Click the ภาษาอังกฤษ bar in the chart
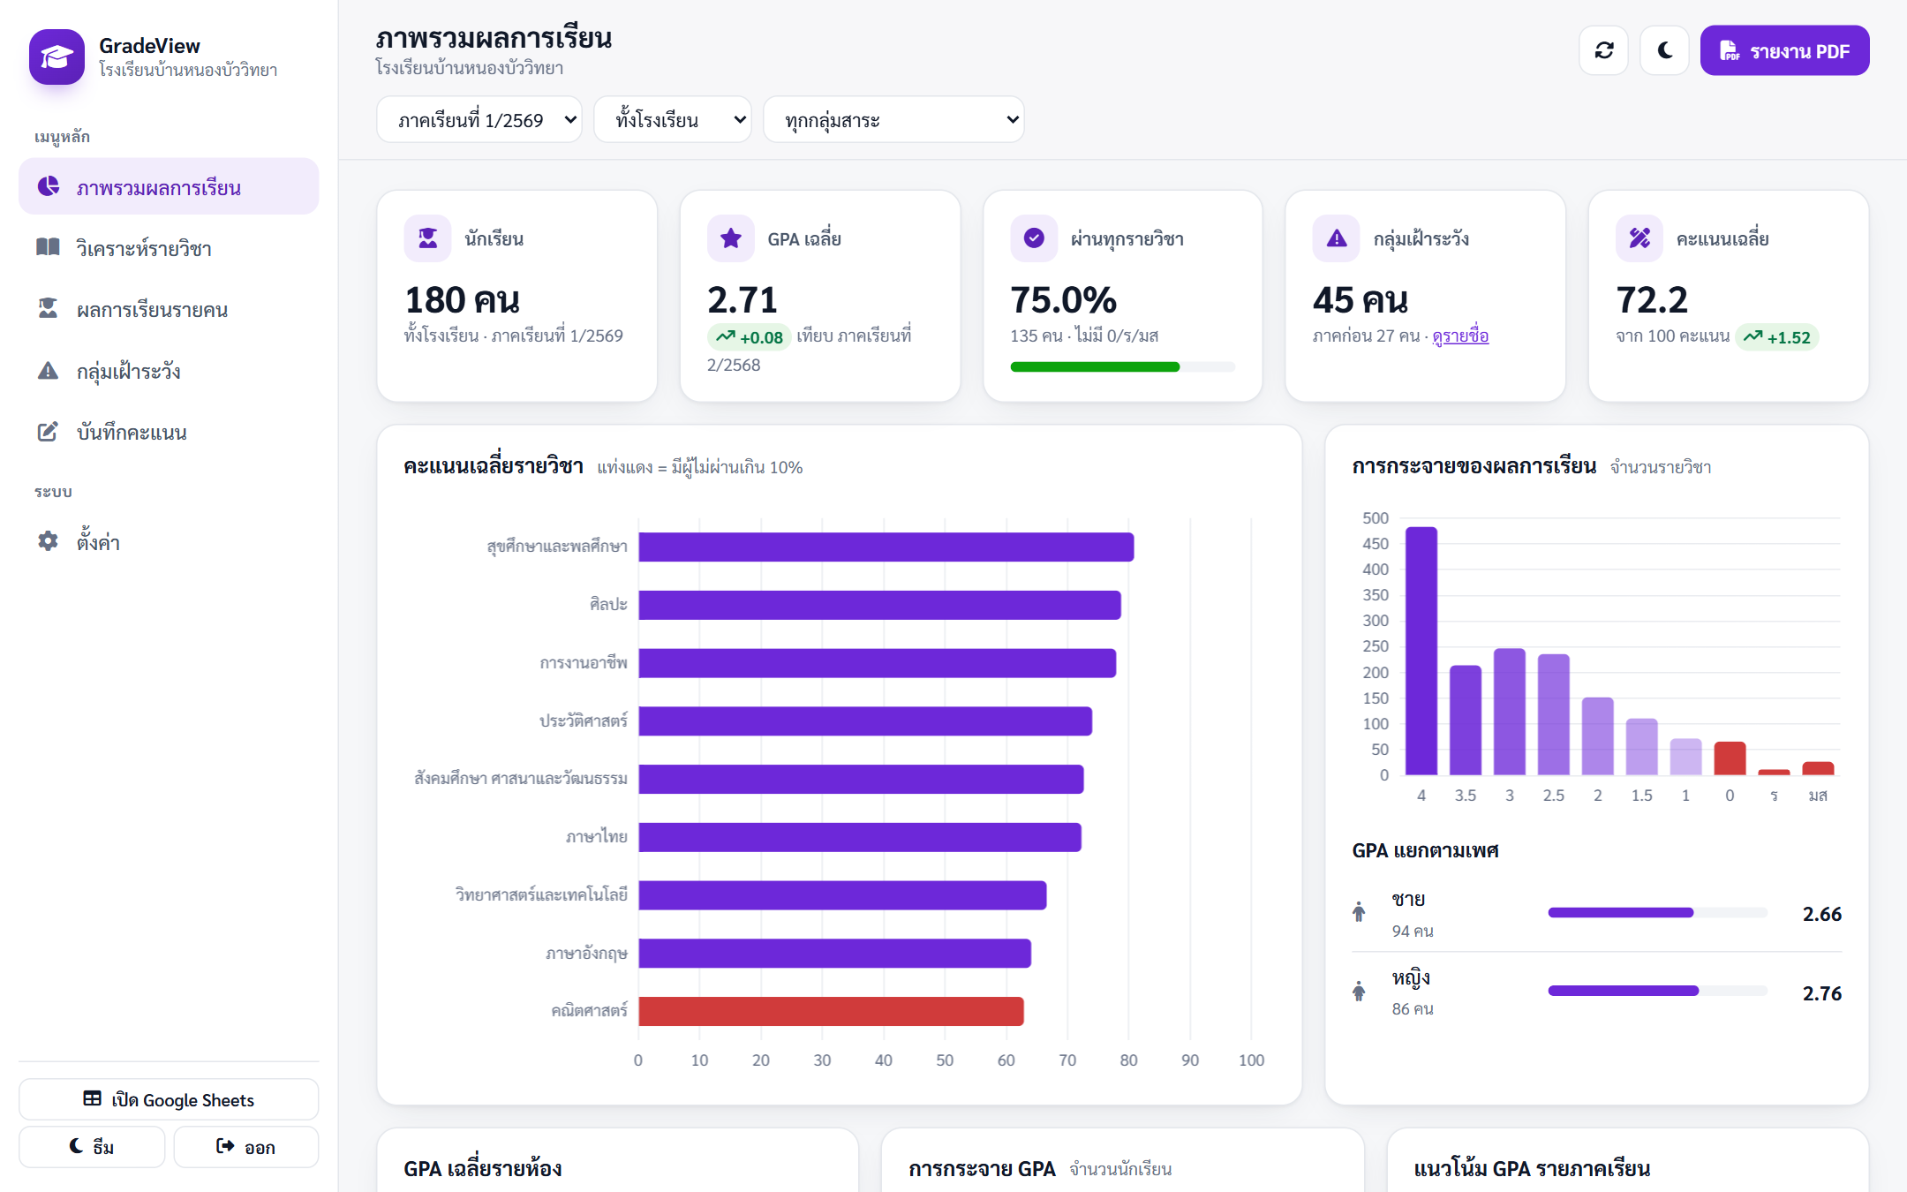The height and width of the screenshot is (1192, 1907). pos(835,954)
